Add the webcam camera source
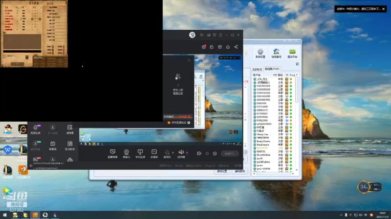 tap(127, 153)
